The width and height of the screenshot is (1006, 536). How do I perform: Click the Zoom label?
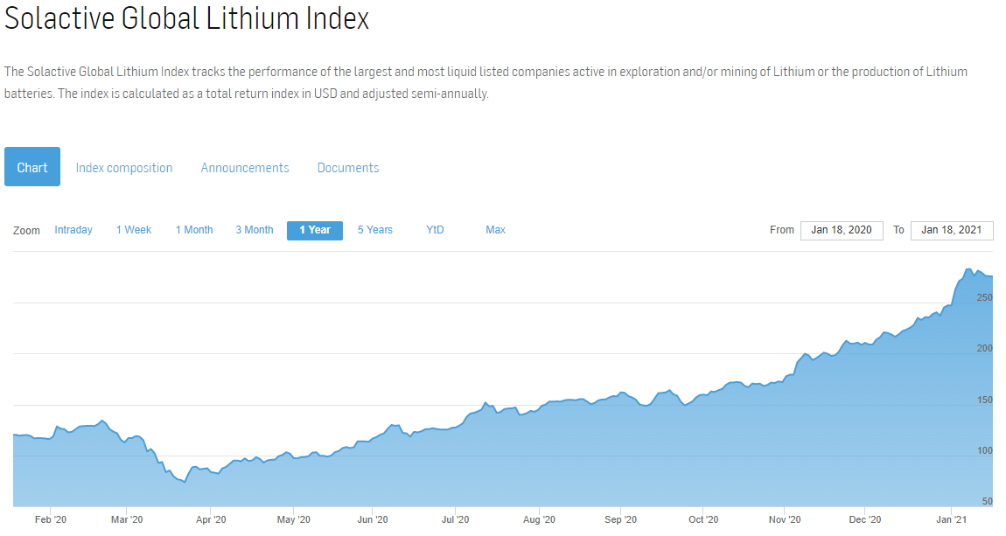pos(26,230)
